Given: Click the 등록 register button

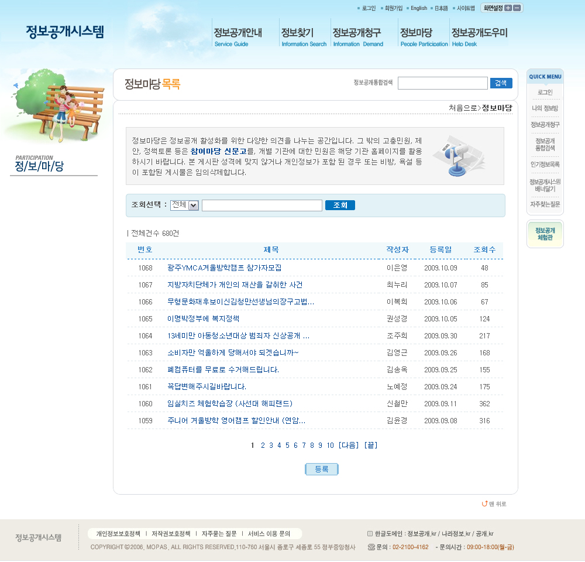Looking at the screenshot, I should [322, 469].
